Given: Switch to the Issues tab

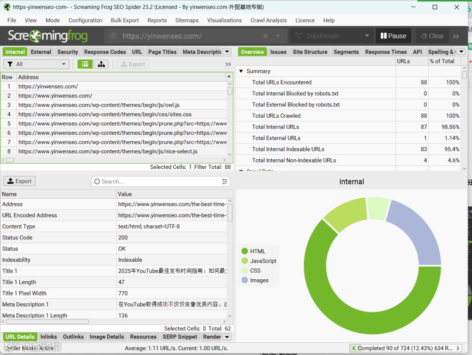Looking at the screenshot, I should pos(278,52).
